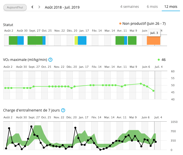Click the Aujourd'hui button
The image size is (183, 155).
[15, 7]
